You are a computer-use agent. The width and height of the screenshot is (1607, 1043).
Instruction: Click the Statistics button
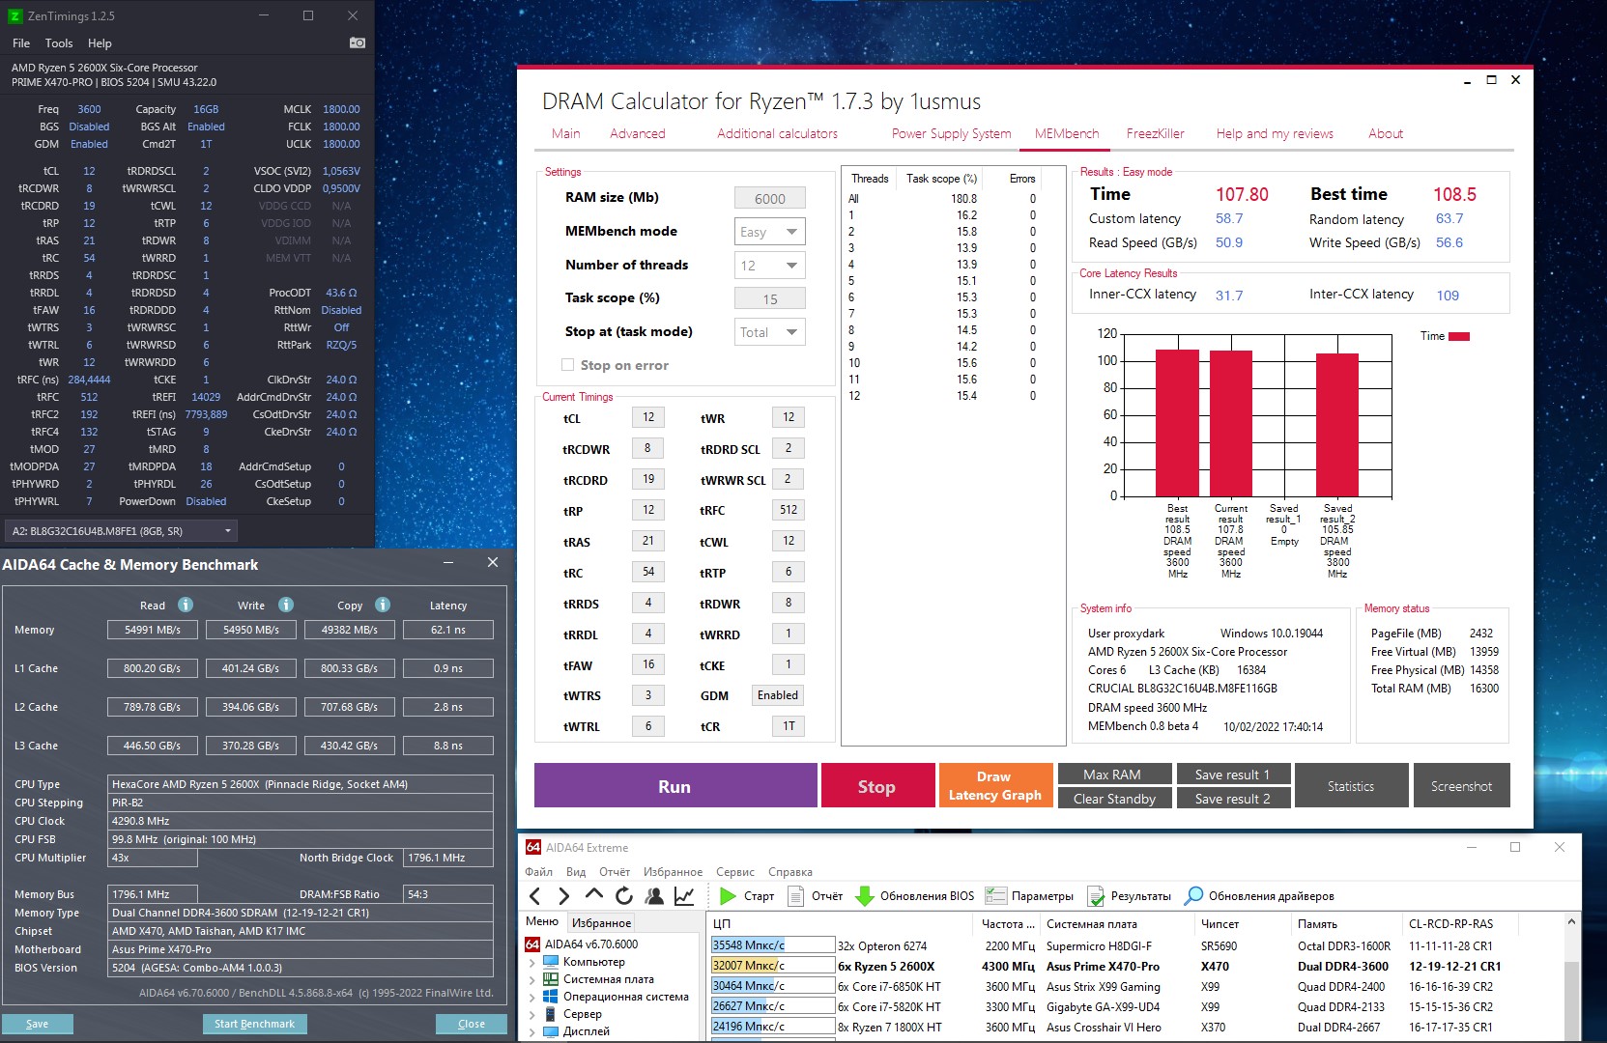(1351, 786)
